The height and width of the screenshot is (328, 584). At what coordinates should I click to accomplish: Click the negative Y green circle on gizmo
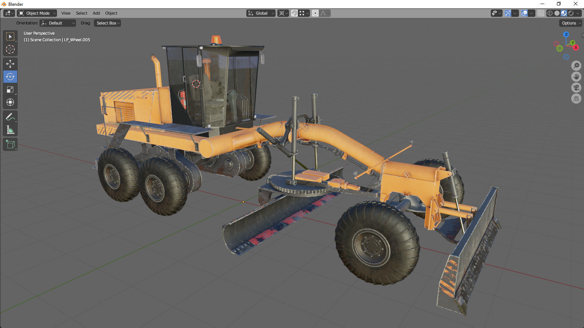[560, 49]
